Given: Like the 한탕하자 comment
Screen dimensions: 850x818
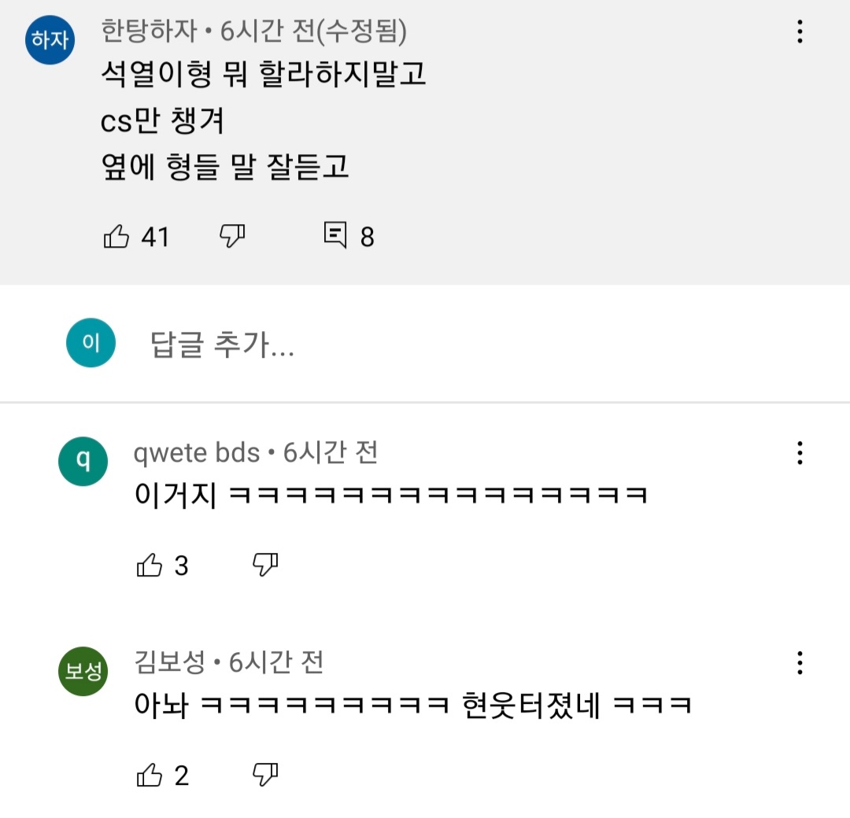Looking at the screenshot, I should click(116, 236).
